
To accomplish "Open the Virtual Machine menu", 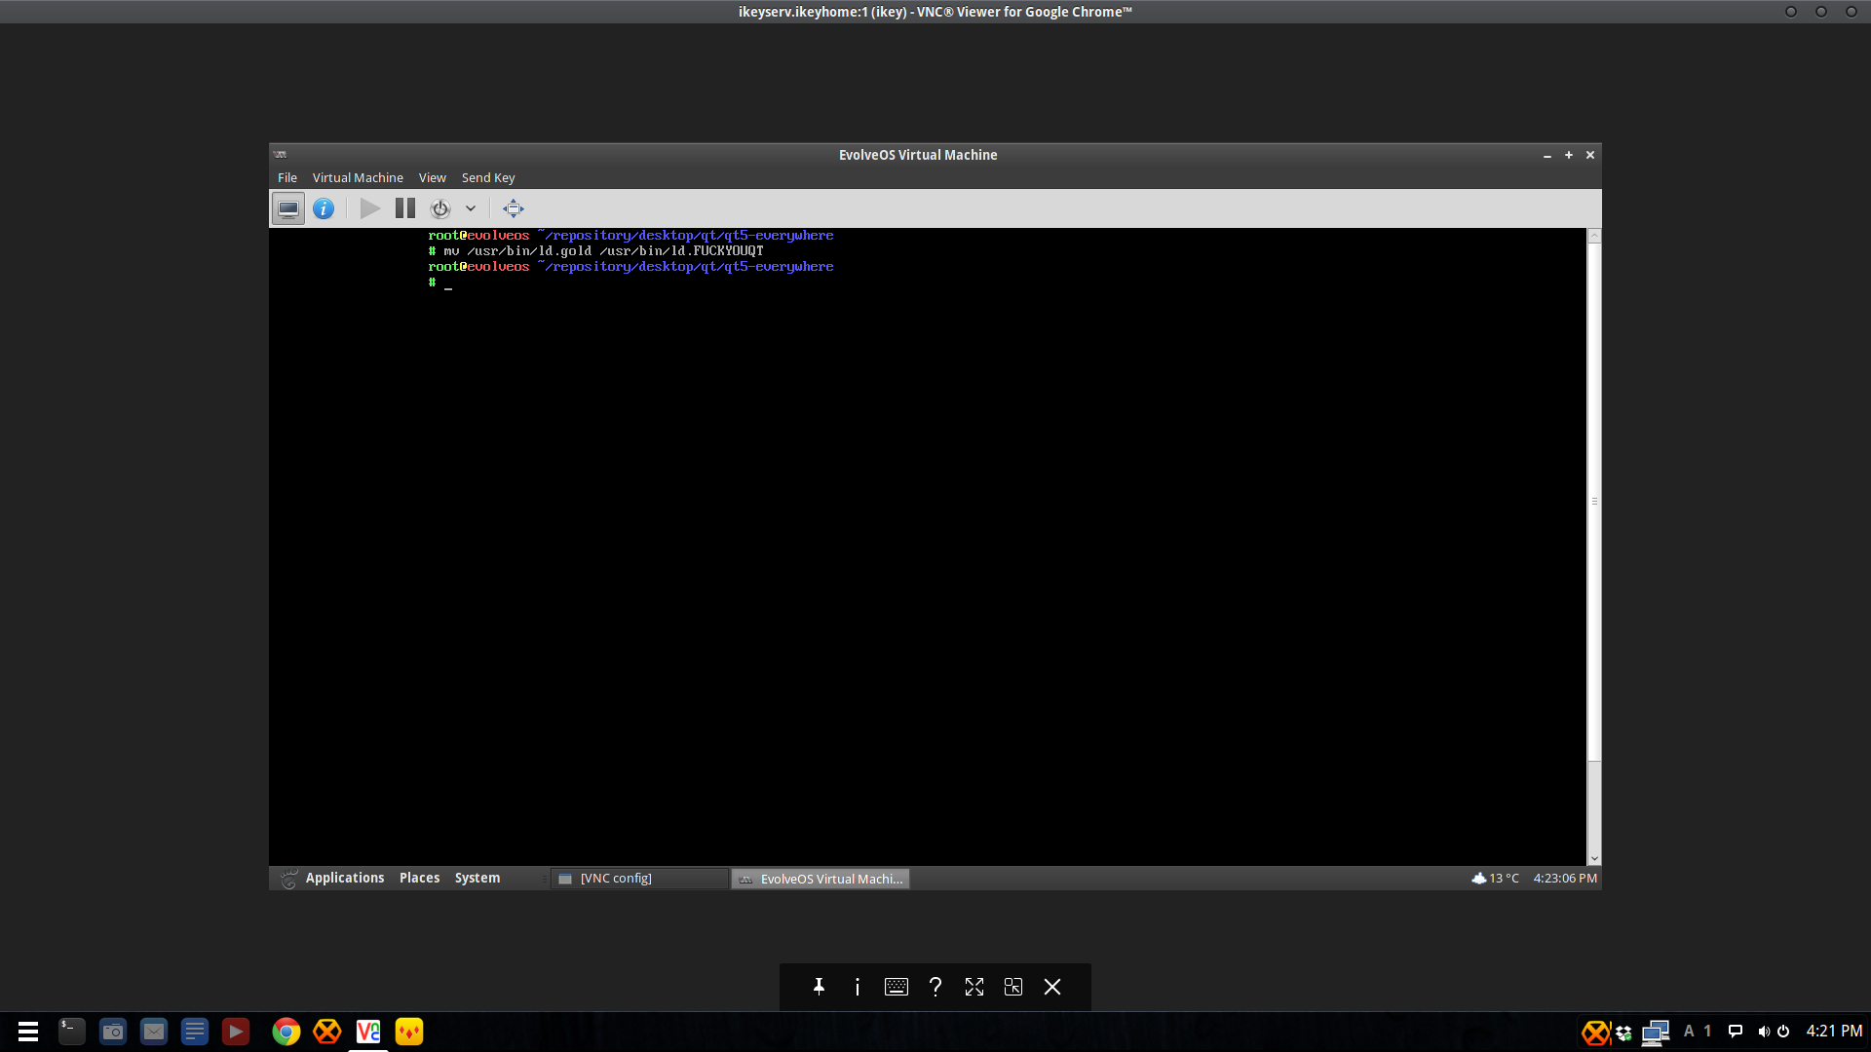I will coord(358,177).
